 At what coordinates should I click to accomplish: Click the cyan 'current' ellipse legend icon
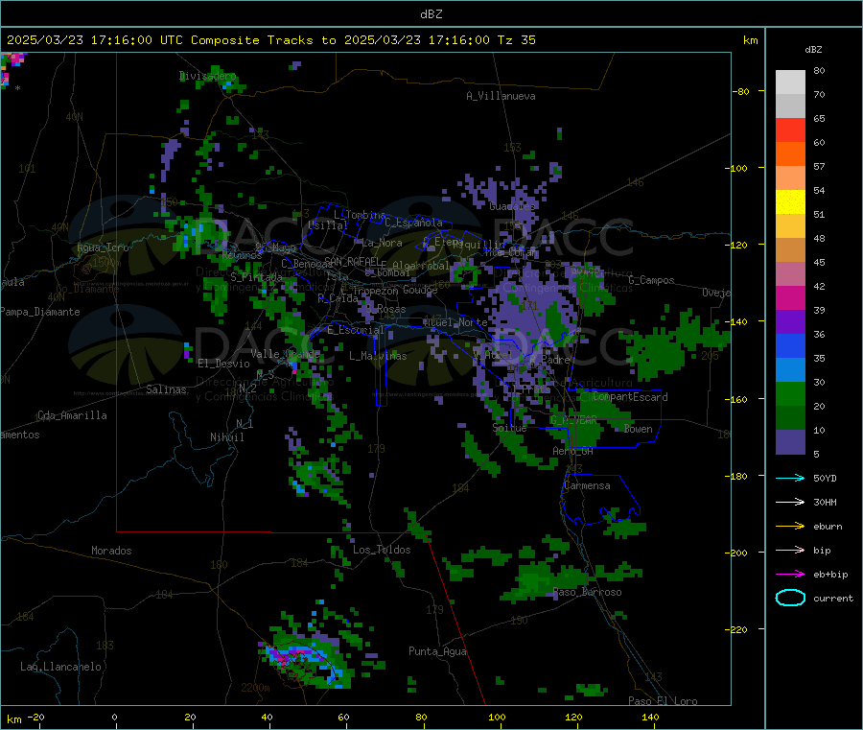(790, 598)
